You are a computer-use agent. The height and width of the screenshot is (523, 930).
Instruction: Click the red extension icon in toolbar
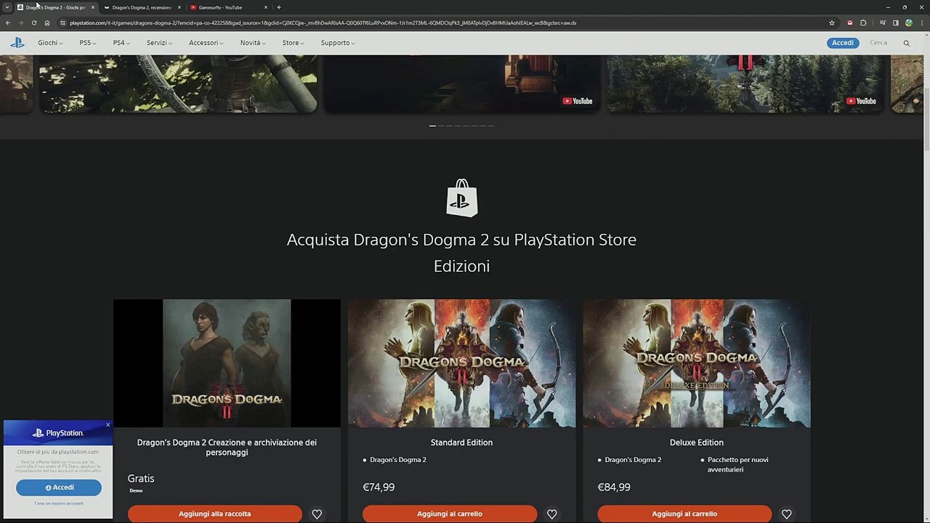pos(850,23)
